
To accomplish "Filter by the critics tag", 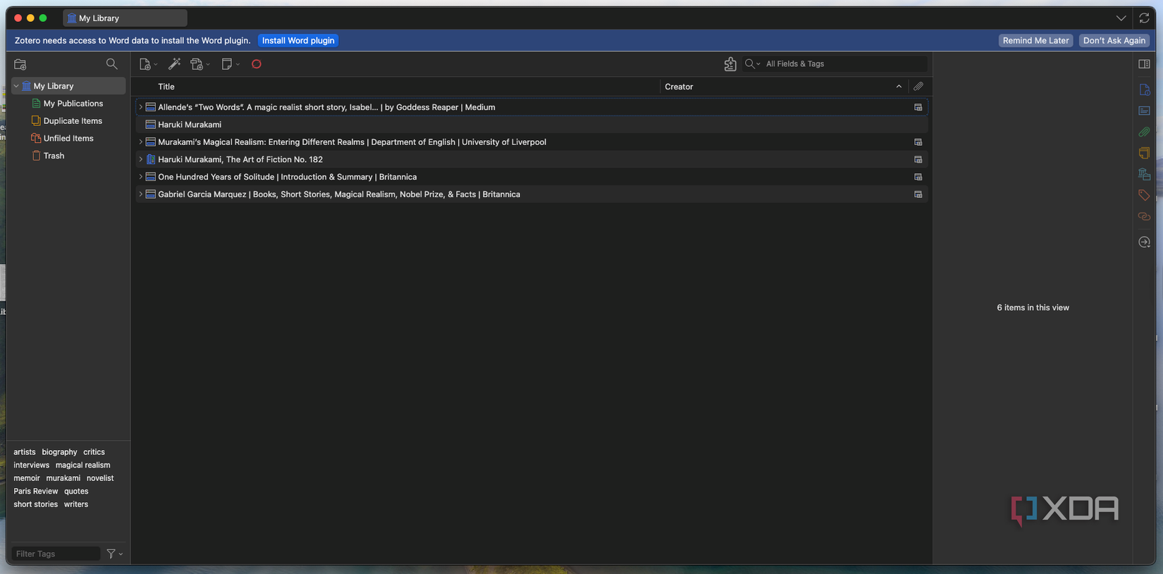I will [x=94, y=452].
